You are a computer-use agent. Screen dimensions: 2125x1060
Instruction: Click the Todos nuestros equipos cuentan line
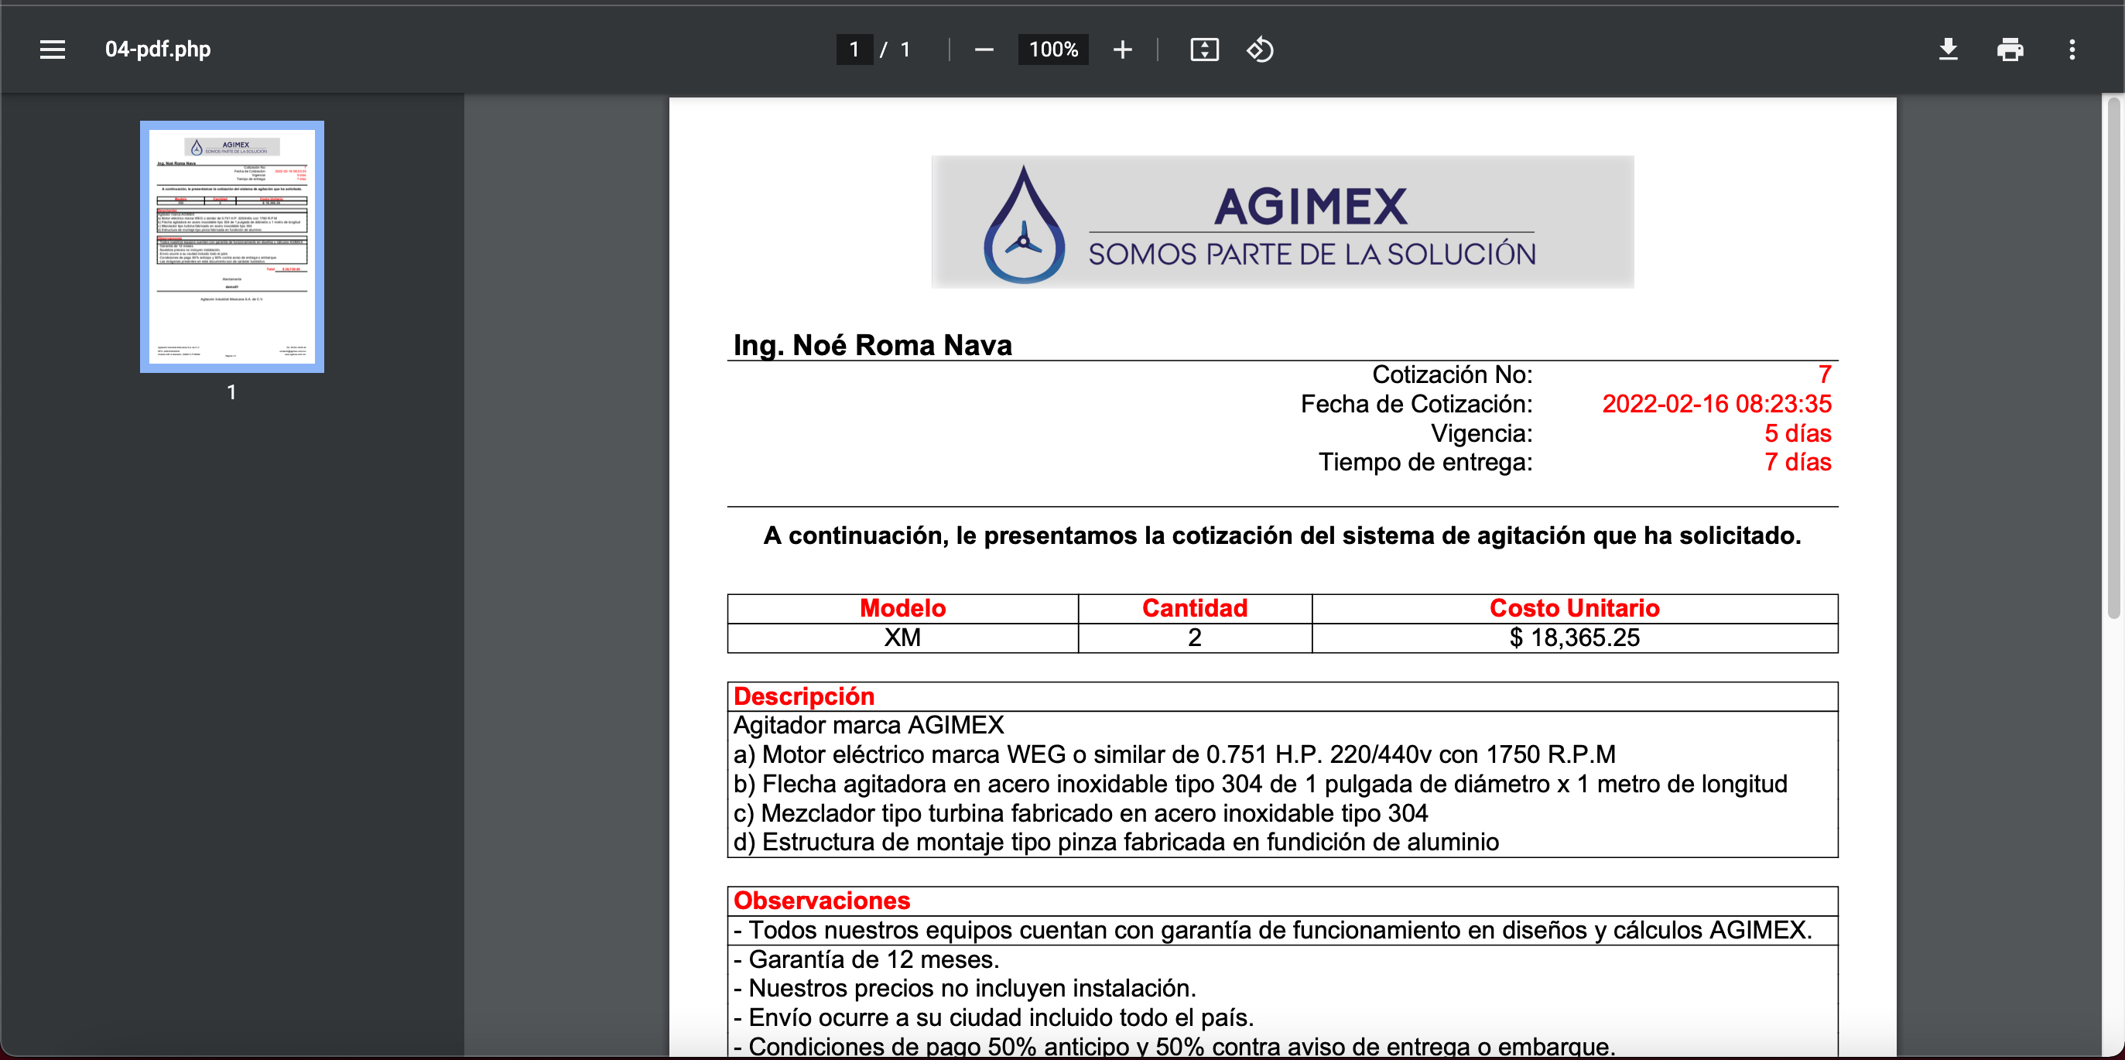[1273, 931]
